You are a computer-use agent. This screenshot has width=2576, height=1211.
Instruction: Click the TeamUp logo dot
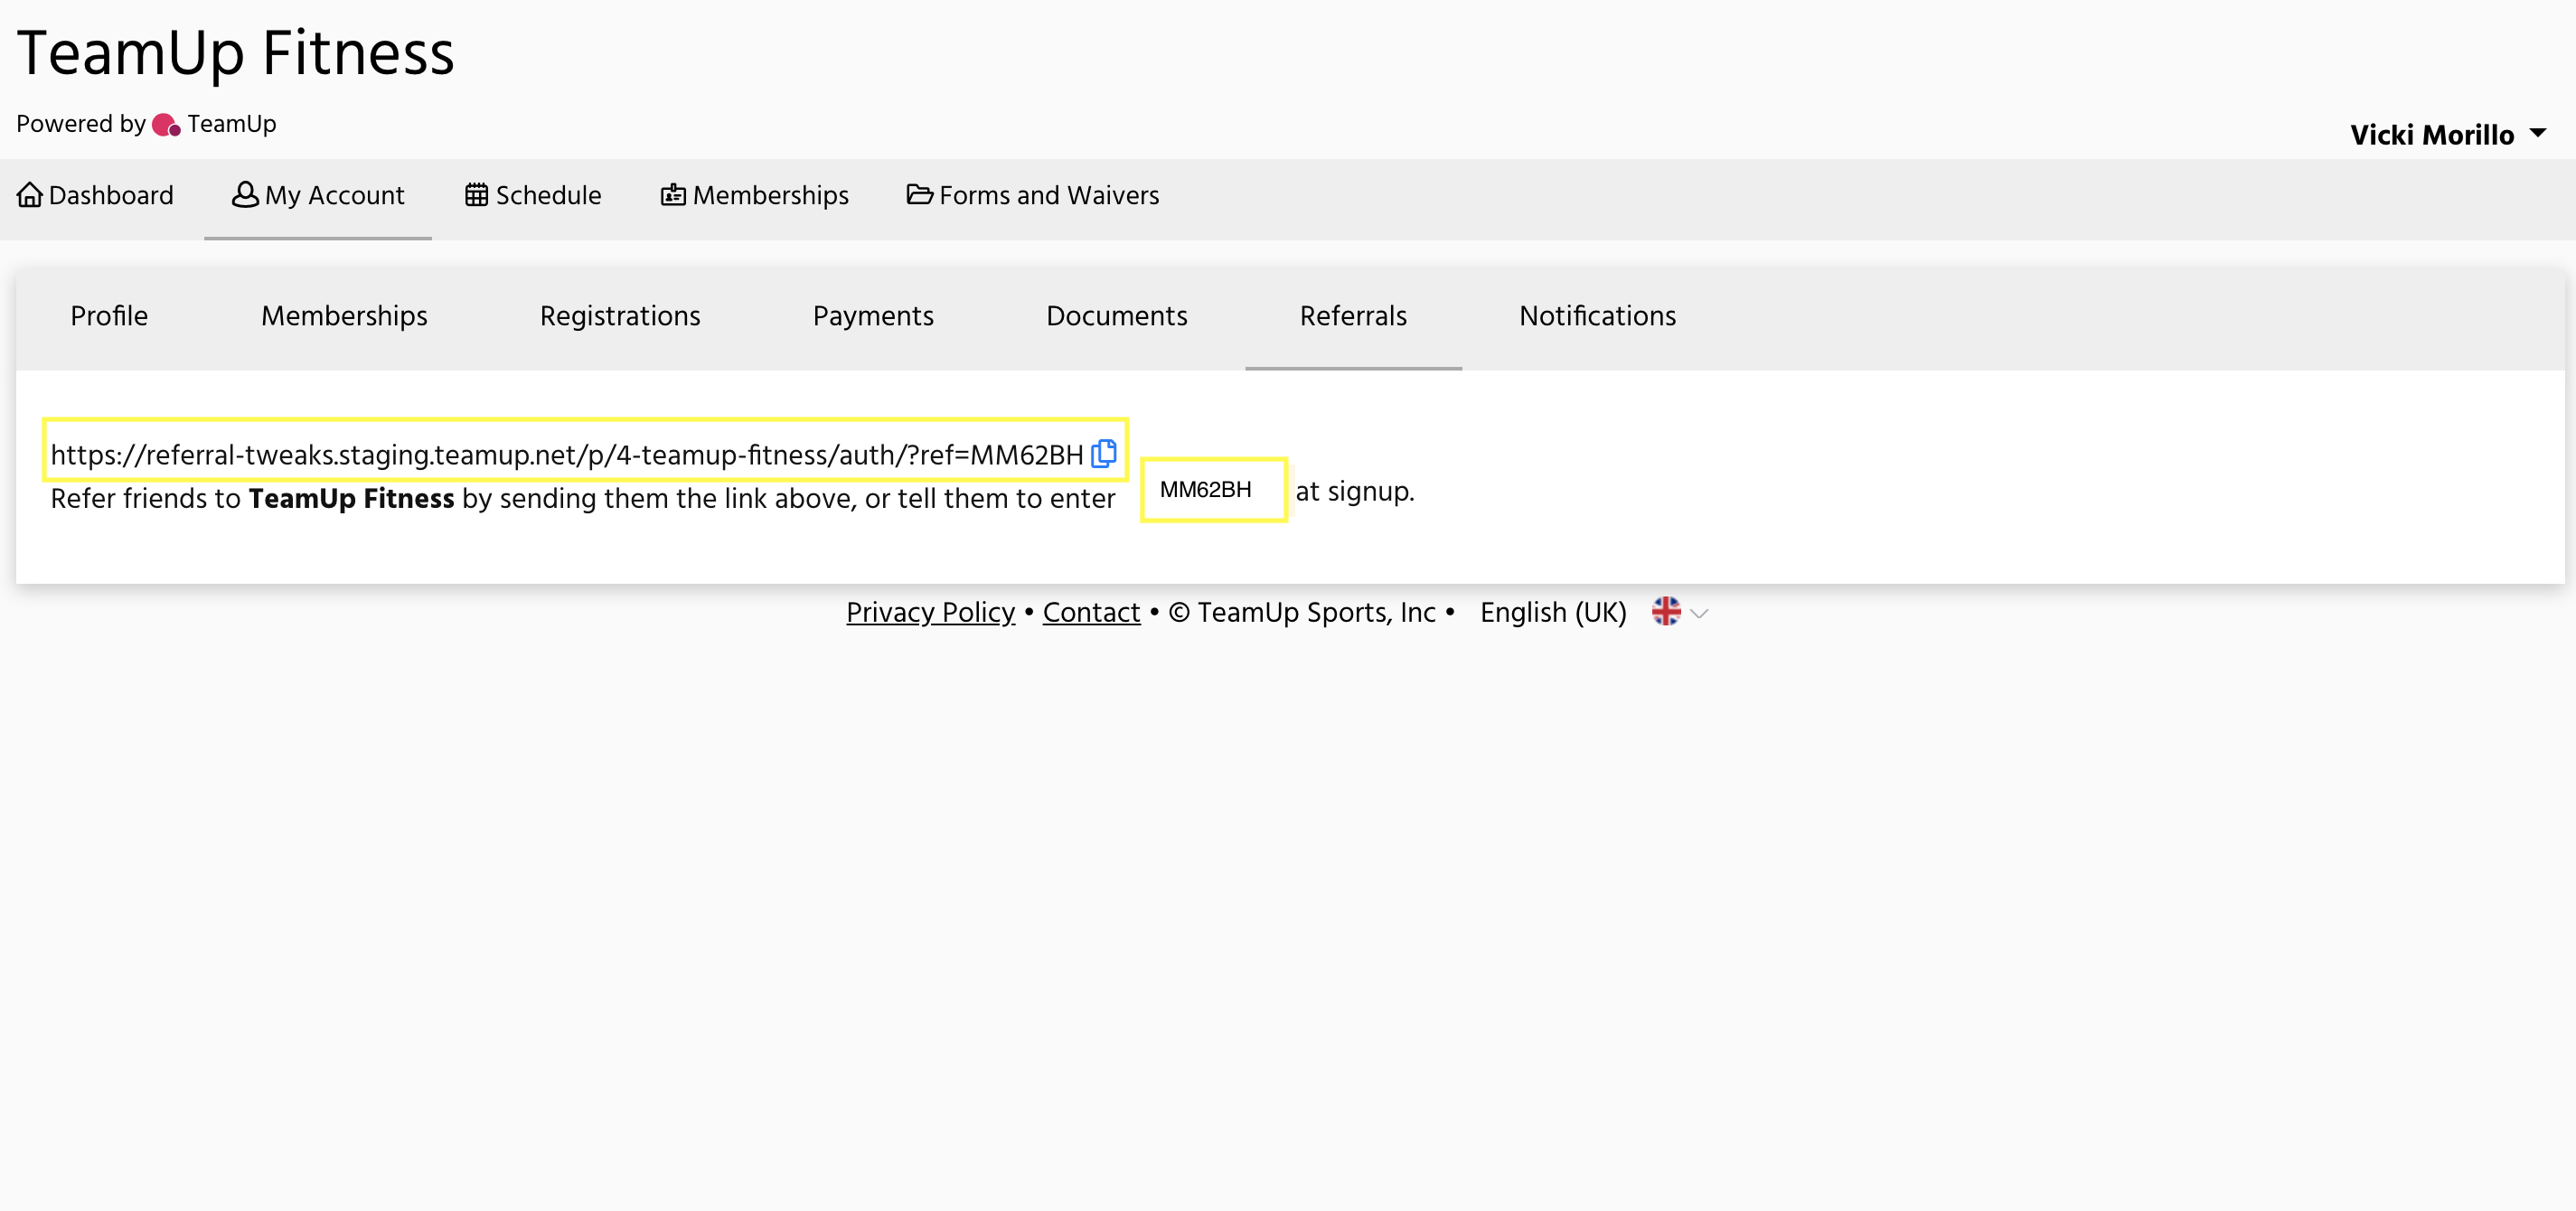(166, 125)
